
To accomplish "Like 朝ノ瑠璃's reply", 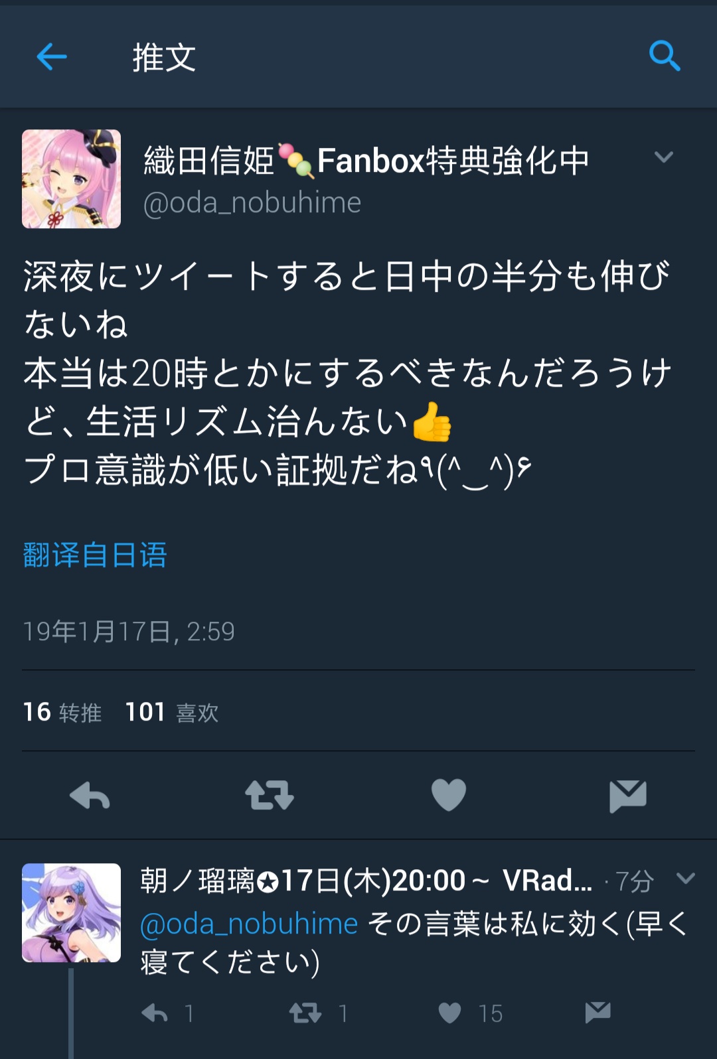I will [450, 1013].
